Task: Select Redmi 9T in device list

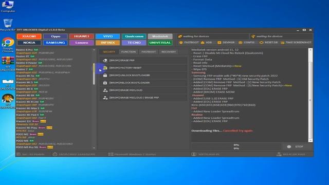Action: coord(23,57)
